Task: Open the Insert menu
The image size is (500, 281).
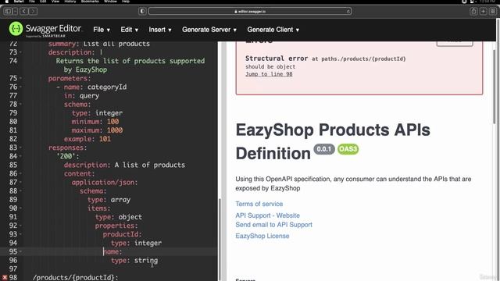Action: (160, 30)
